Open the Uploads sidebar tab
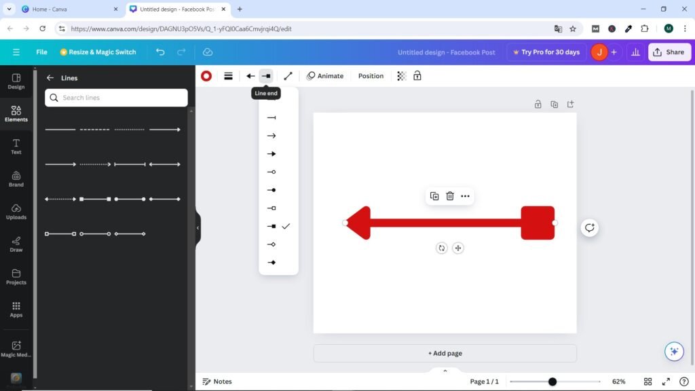This screenshot has height=391, width=695. pyautogui.click(x=16, y=212)
